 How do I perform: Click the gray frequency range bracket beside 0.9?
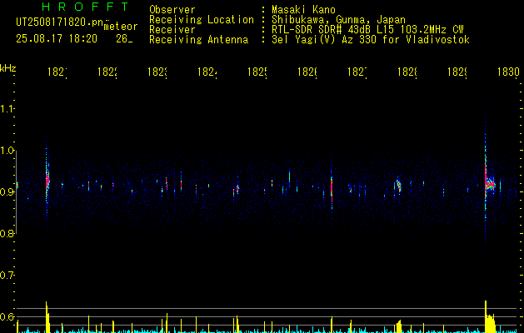click(x=16, y=192)
